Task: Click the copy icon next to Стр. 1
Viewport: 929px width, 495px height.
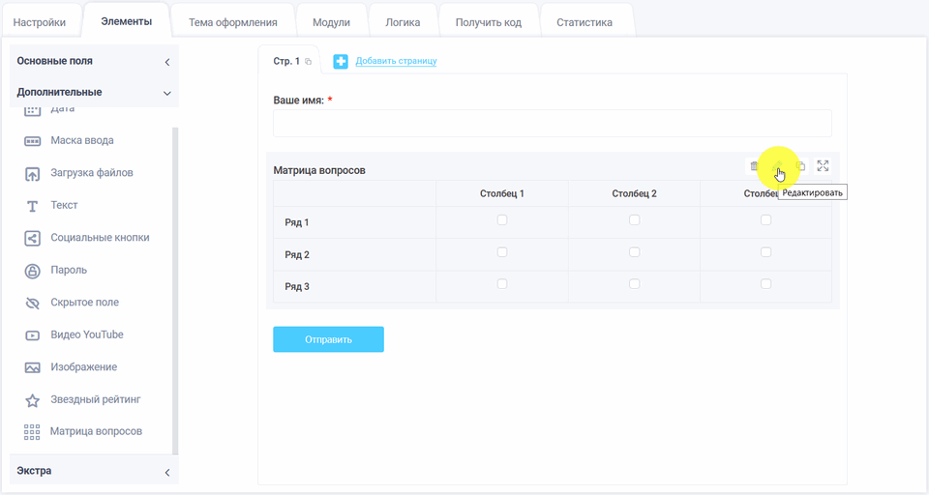Action: coord(309,62)
